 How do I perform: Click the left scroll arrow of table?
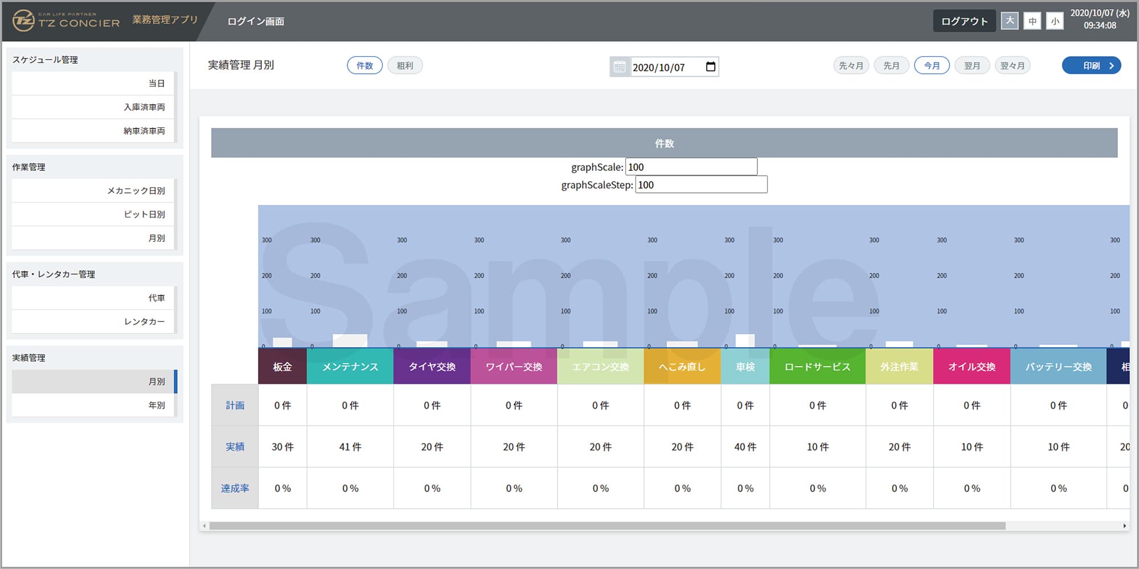pos(204,526)
